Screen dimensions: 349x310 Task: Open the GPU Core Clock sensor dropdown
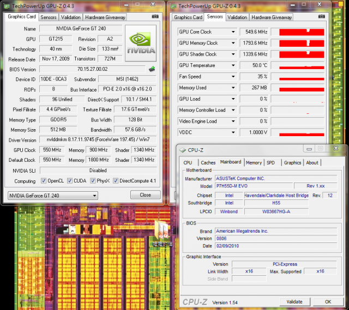point(233,32)
